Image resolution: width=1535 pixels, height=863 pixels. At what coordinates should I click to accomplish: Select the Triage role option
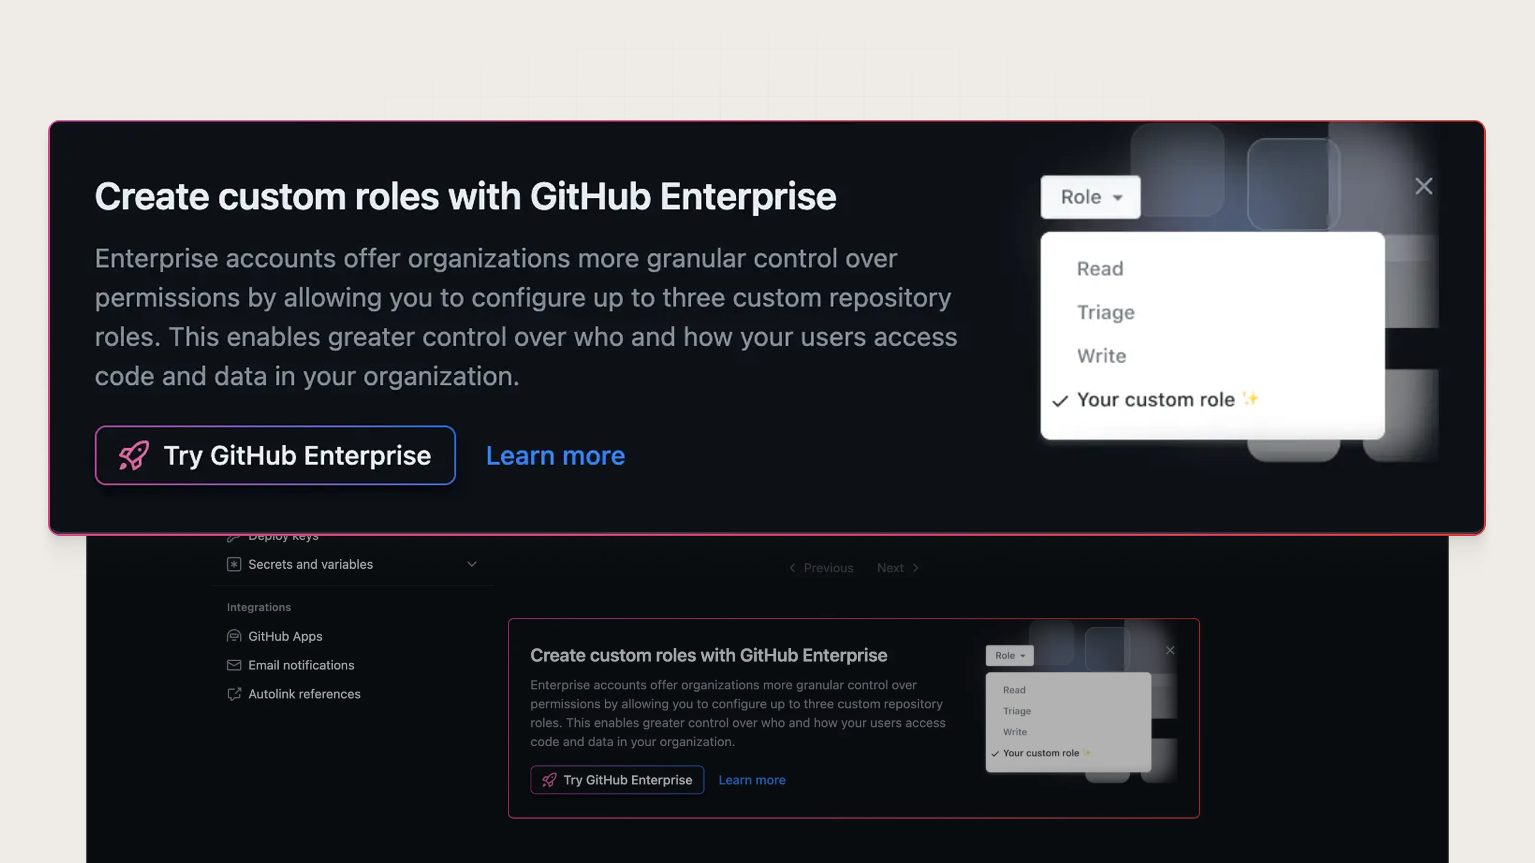(x=1104, y=312)
